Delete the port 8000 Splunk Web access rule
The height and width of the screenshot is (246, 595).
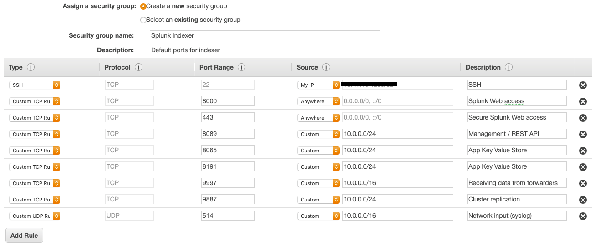[583, 101]
